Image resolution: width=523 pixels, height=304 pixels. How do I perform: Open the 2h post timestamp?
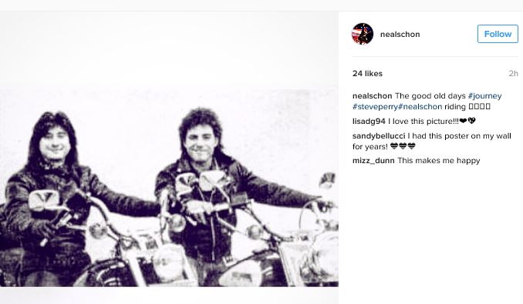513,74
